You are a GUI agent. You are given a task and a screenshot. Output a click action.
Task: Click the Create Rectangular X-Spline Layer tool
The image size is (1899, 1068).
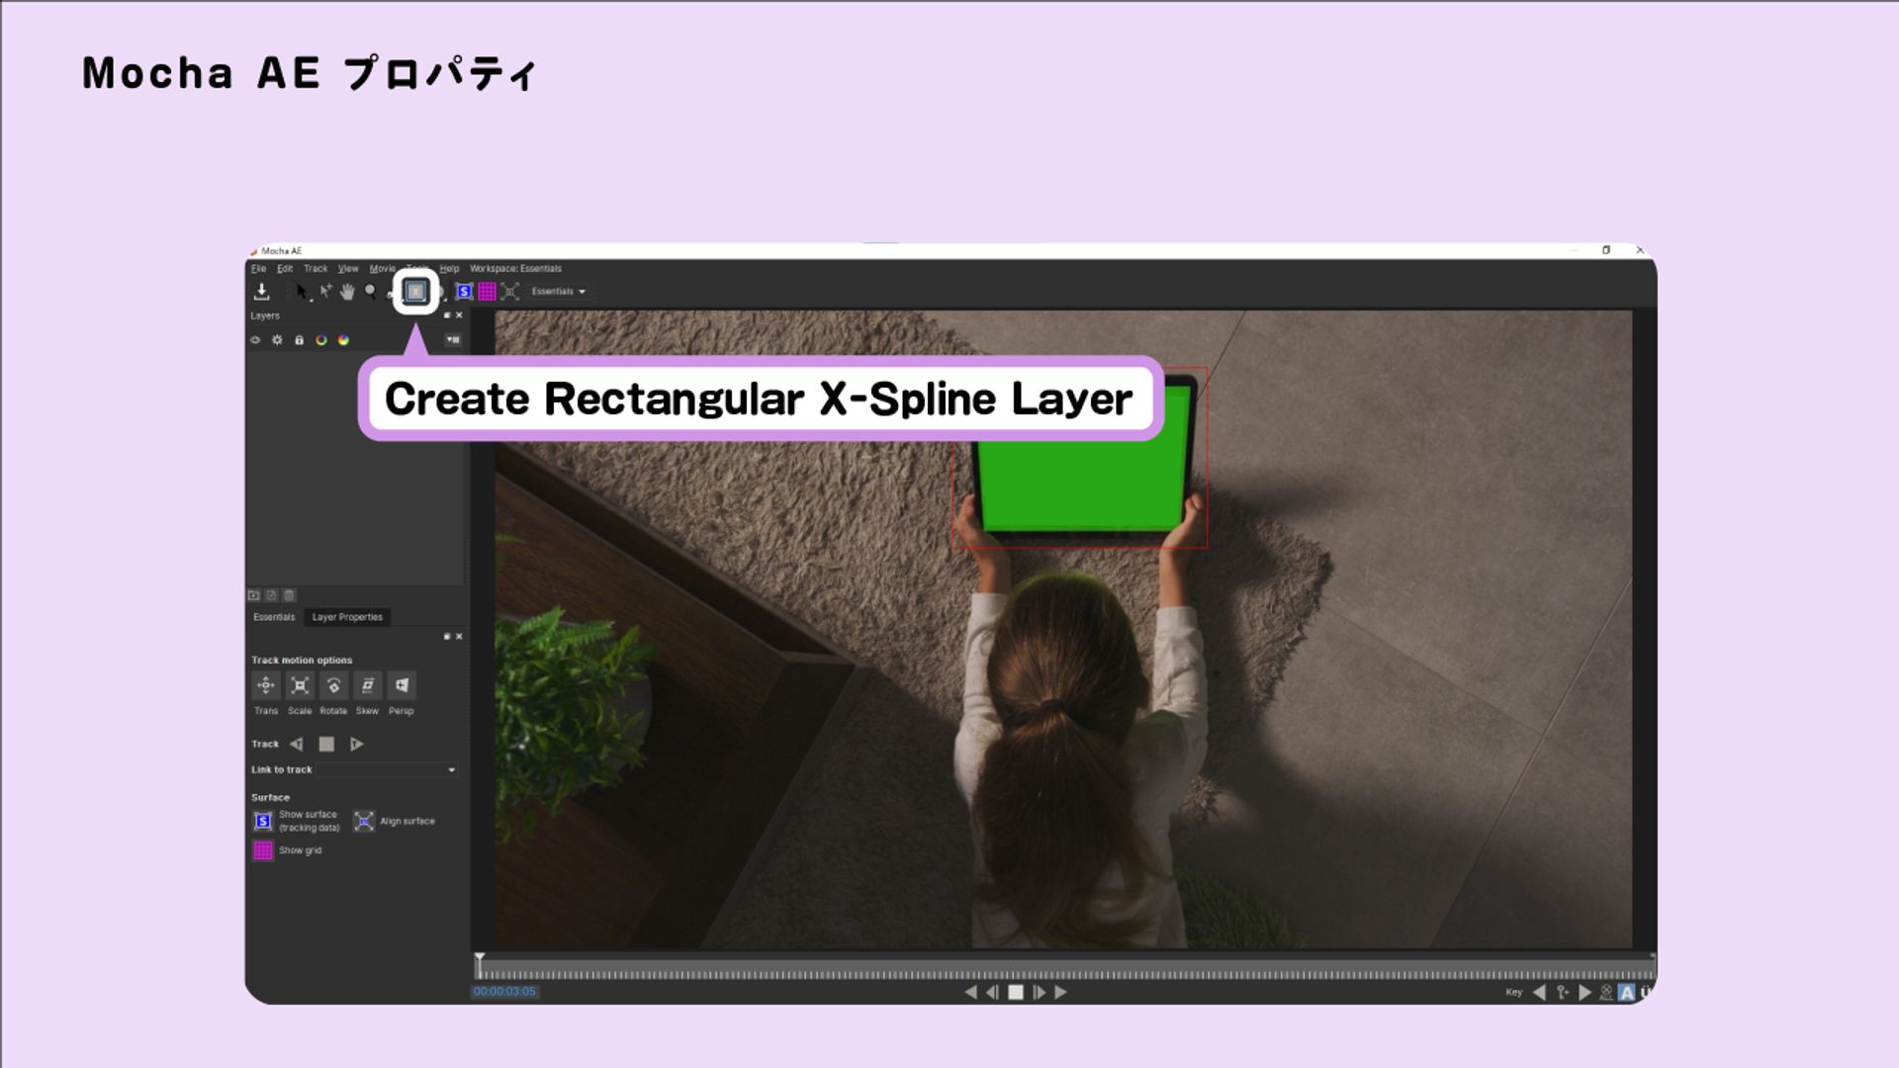coord(415,291)
